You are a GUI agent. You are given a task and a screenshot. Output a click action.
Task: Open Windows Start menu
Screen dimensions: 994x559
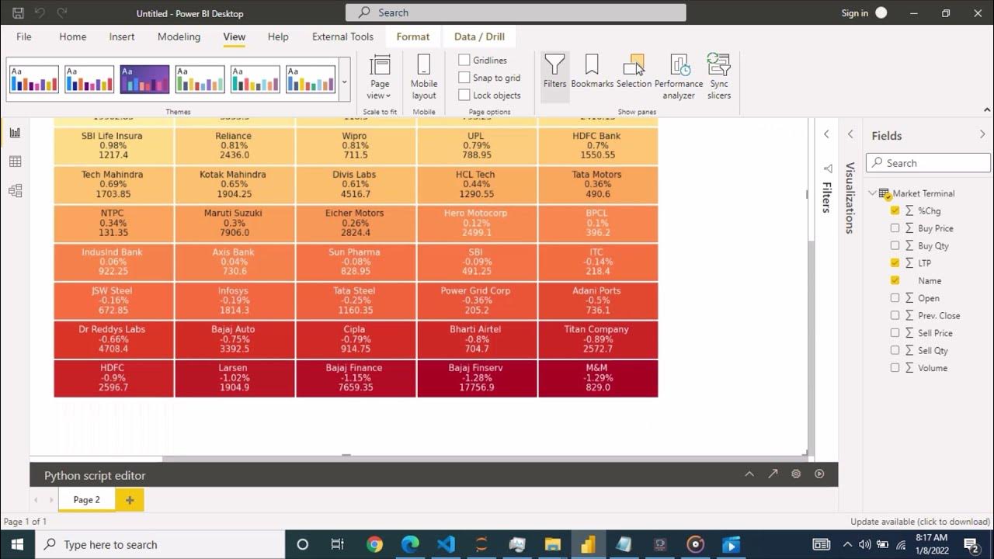point(17,544)
